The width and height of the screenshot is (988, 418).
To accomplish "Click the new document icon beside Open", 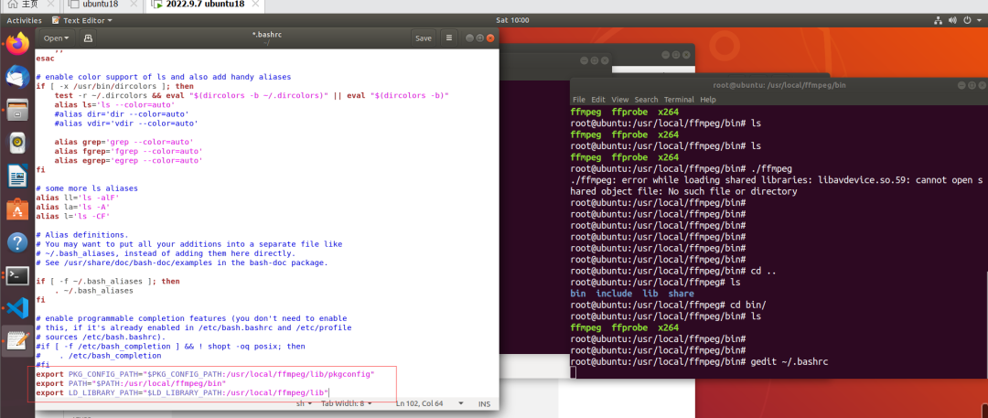I will [x=88, y=38].
